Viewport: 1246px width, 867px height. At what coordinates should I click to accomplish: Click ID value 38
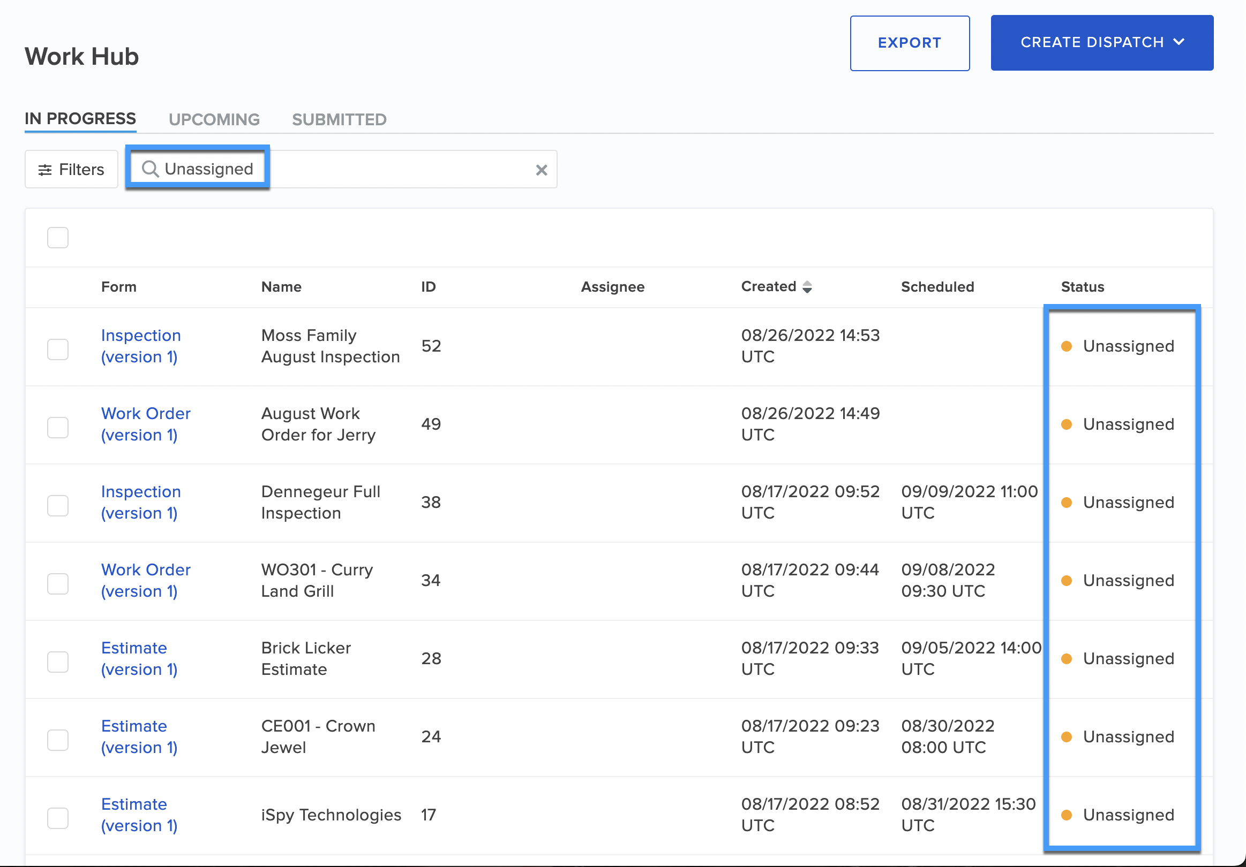(431, 503)
